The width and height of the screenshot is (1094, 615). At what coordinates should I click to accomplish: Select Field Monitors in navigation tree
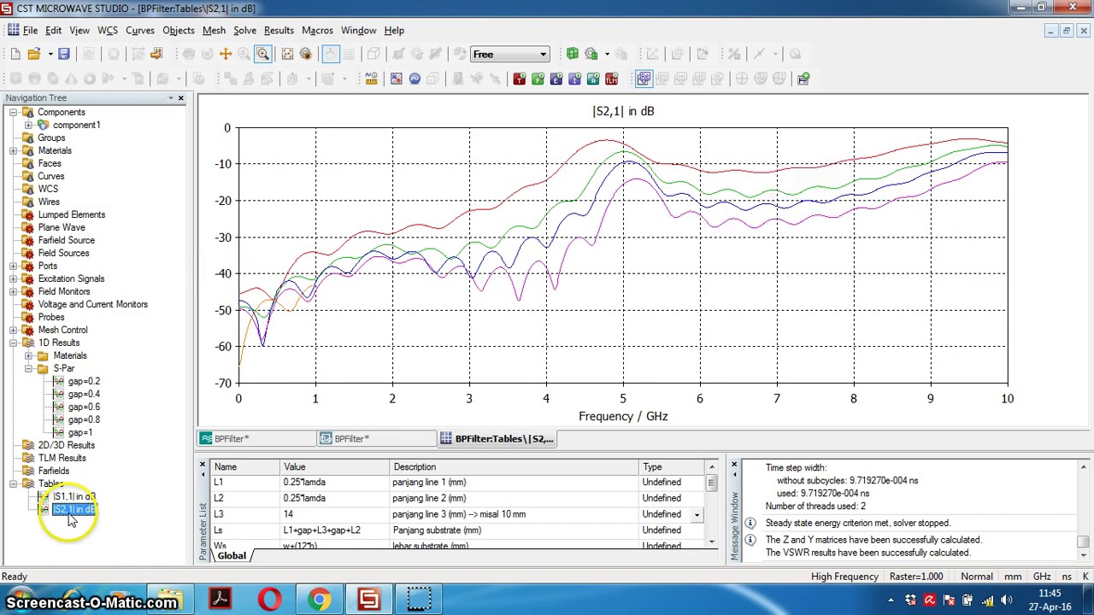(63, 291)
